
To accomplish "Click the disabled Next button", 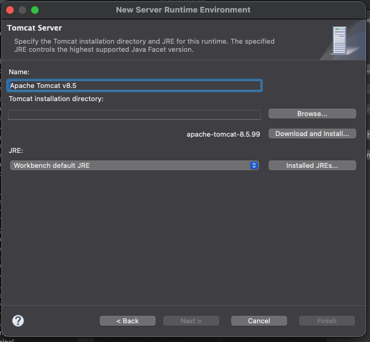I will pyautogui.click(x=191, y=321).
